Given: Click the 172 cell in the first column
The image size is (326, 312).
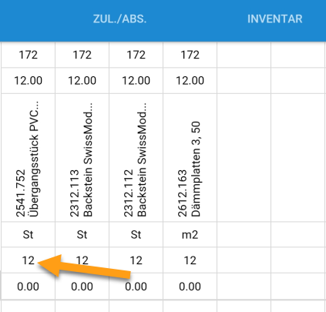Looking at the screenshot, I should [28, 55].
